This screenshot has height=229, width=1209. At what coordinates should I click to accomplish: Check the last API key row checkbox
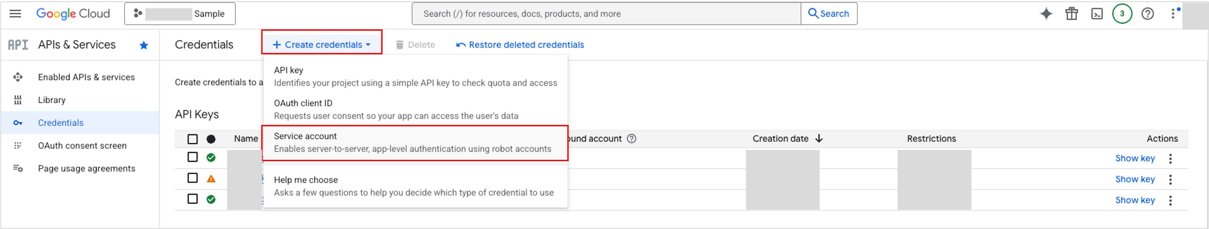(x=192, y=199)
